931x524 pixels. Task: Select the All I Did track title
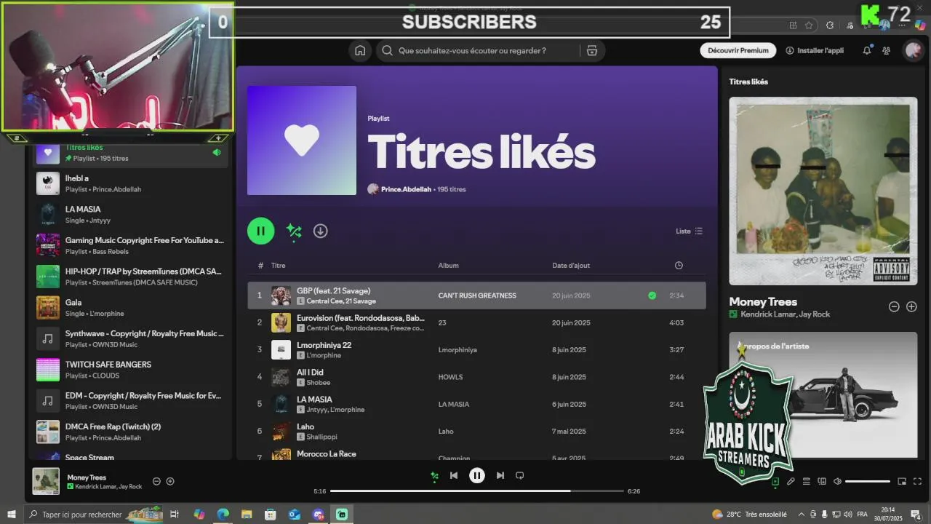(310, 372)
